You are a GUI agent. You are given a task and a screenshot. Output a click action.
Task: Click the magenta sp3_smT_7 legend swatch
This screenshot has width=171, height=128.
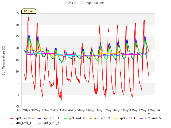point(40,123)
